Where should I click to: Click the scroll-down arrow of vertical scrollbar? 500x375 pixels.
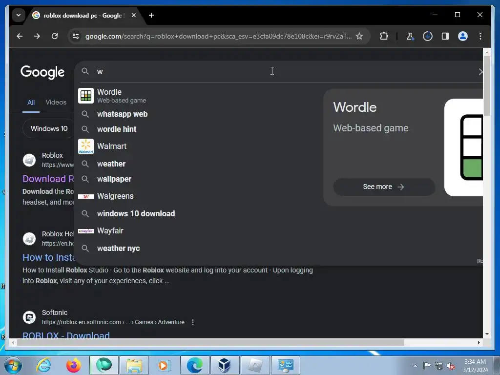pos(487,334)
